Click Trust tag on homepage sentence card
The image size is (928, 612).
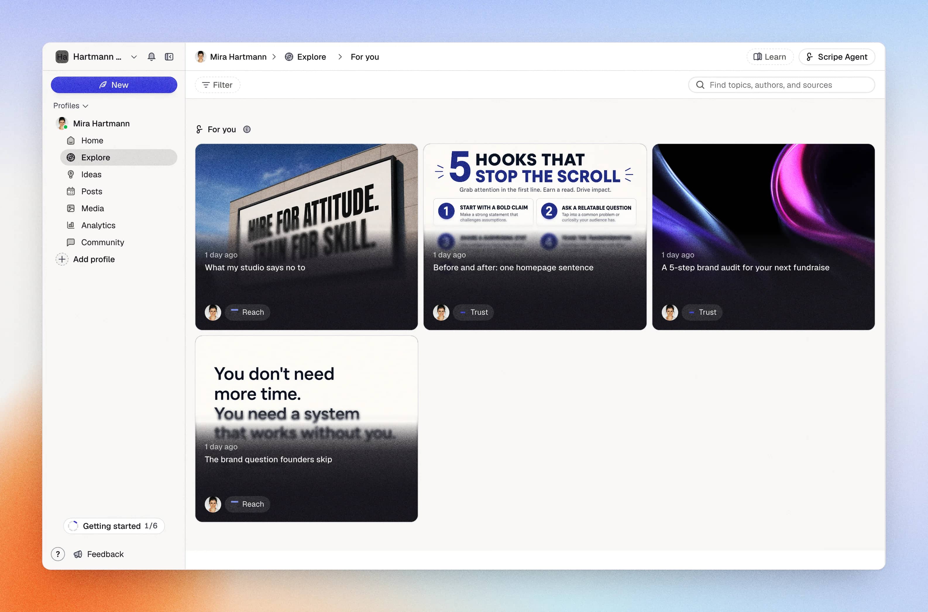click(x=473, y=312)
